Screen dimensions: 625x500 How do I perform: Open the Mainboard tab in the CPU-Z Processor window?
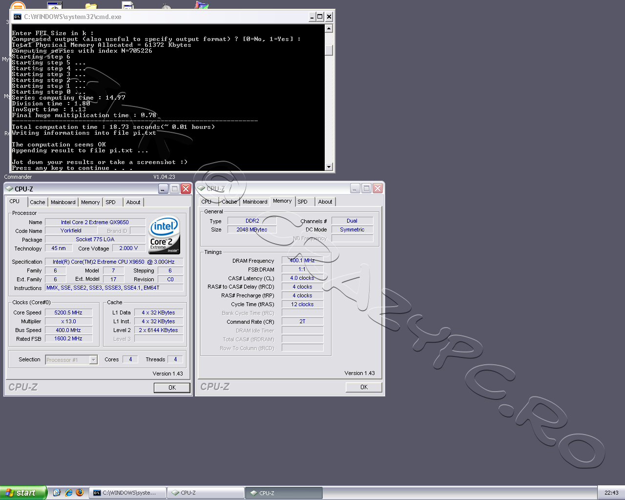tap(63, 202)
